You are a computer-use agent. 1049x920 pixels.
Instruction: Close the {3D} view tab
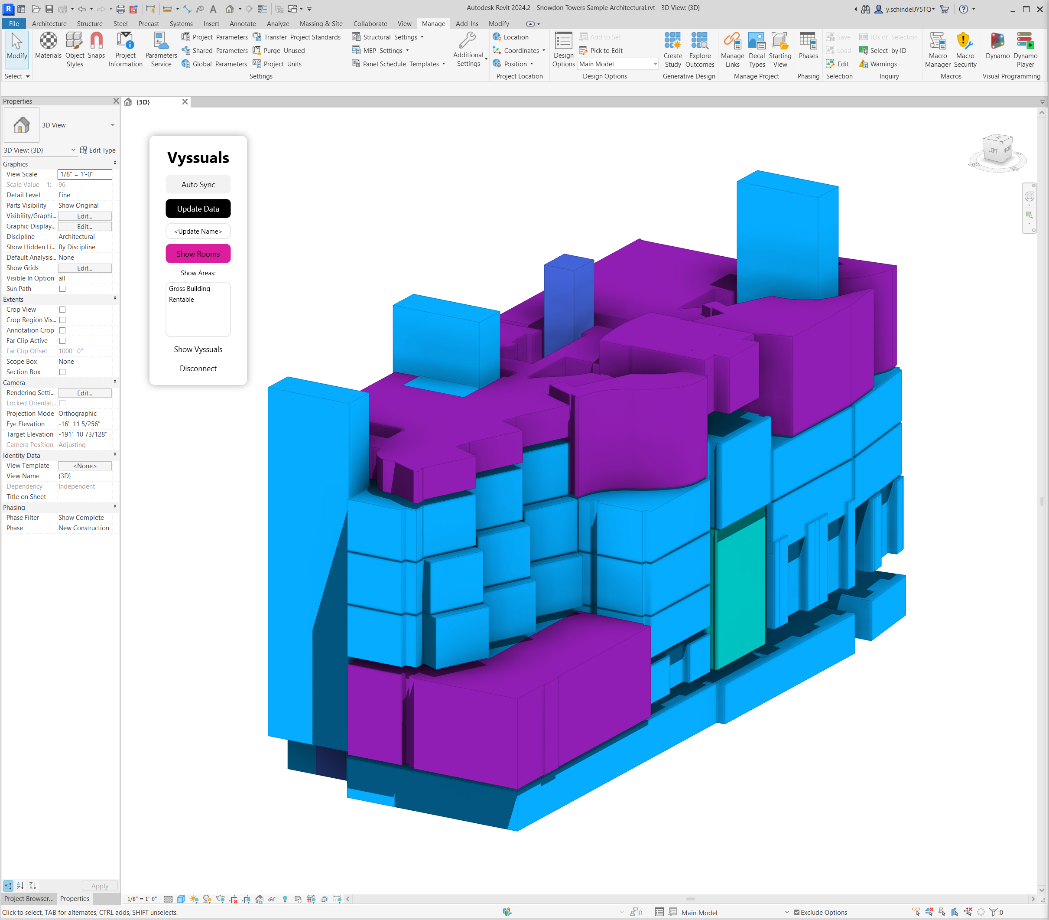[x=185, y=101]
